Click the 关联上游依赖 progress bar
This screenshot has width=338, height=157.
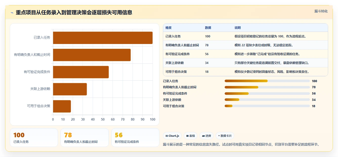click(267, 100)
